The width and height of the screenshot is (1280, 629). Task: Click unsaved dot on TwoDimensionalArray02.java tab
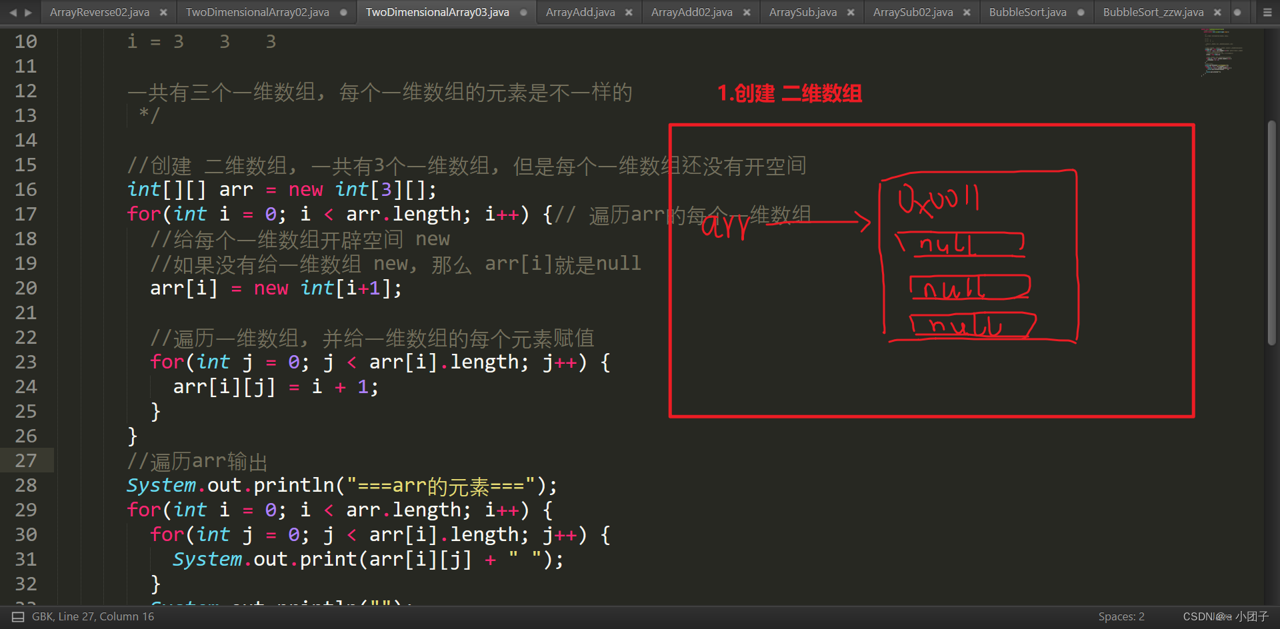(343, 12)
